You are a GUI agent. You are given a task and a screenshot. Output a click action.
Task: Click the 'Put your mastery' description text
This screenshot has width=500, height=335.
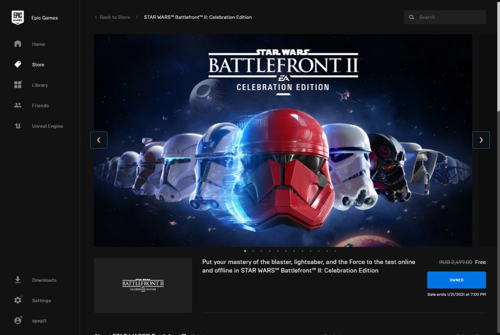309,266
